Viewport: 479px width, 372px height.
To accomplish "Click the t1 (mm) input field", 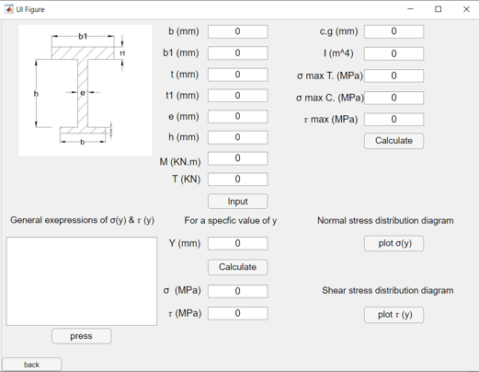I will (238, 96).
